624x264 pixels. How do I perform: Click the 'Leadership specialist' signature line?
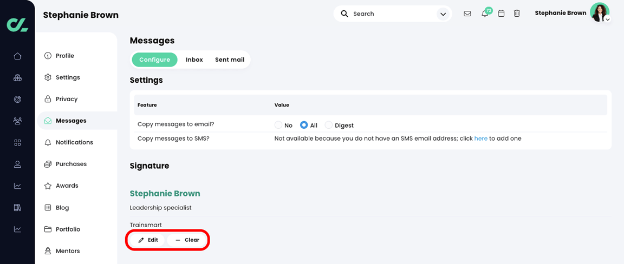tap(161, 208)
